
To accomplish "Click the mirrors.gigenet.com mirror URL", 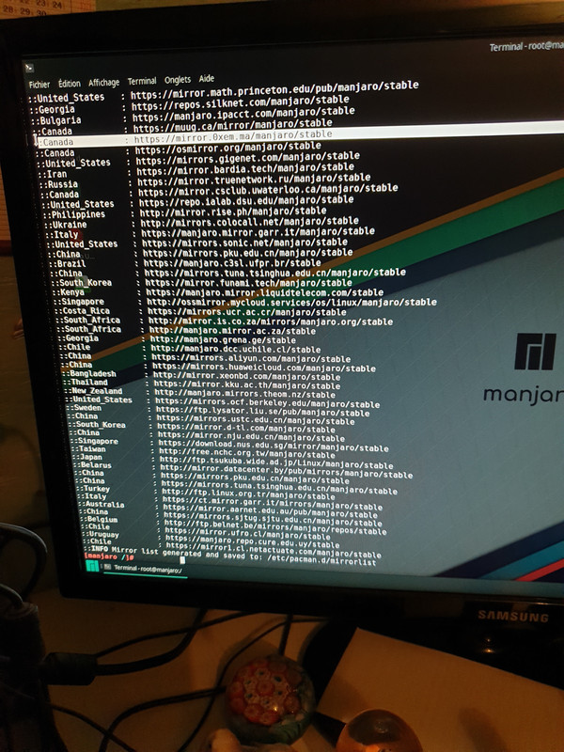I will (x=248, y=159).
